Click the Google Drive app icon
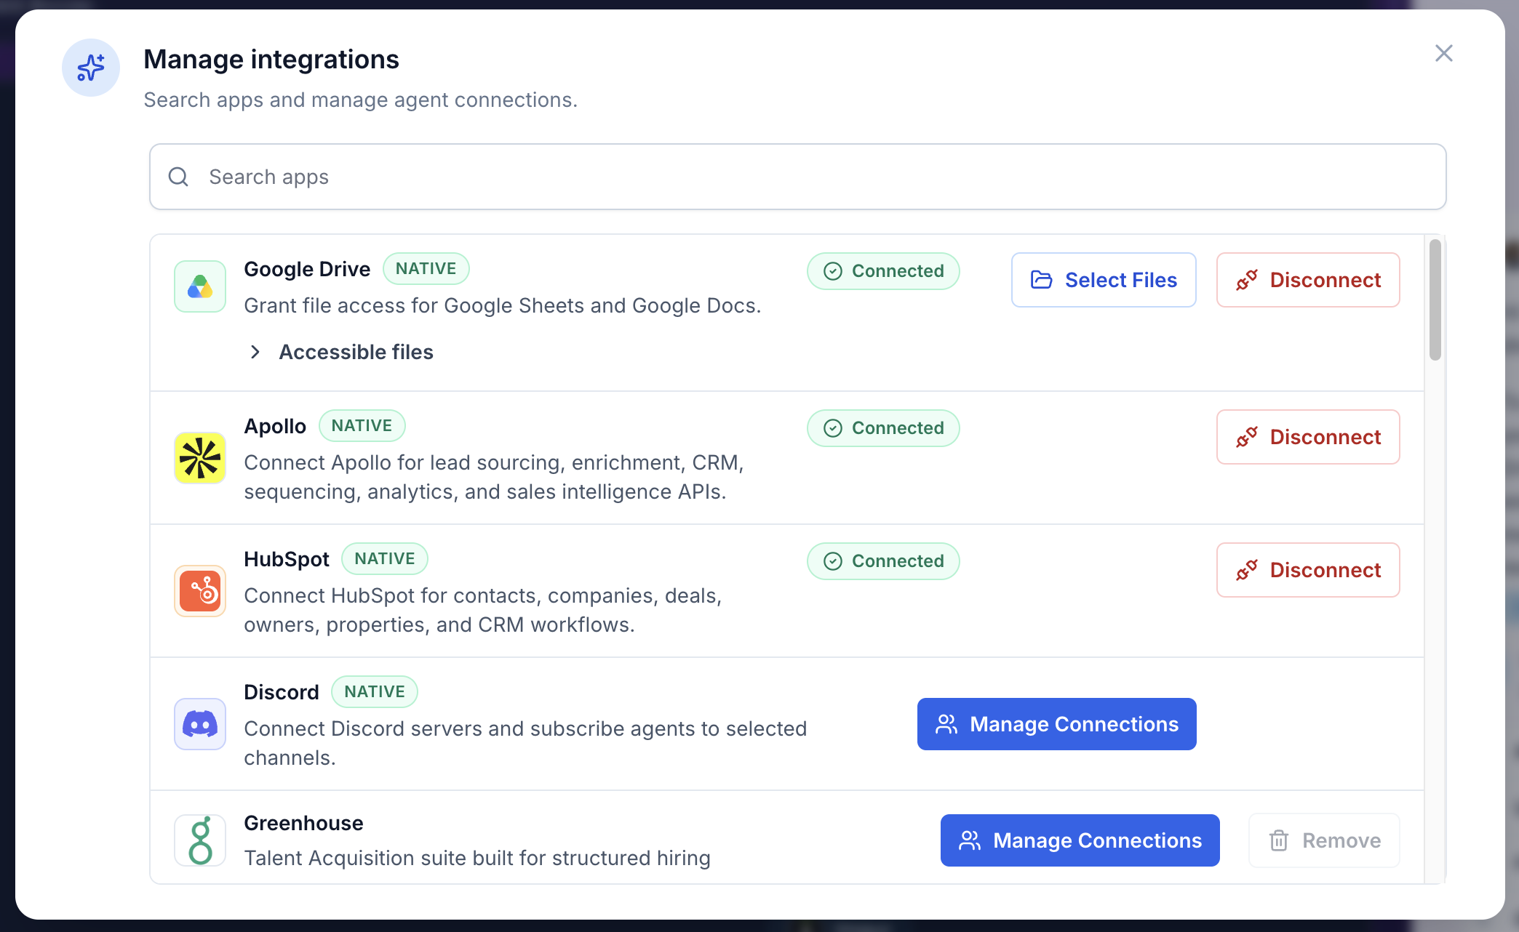Image resolution: width=1519 pixels, height=932 pixels. pos(200,286)
